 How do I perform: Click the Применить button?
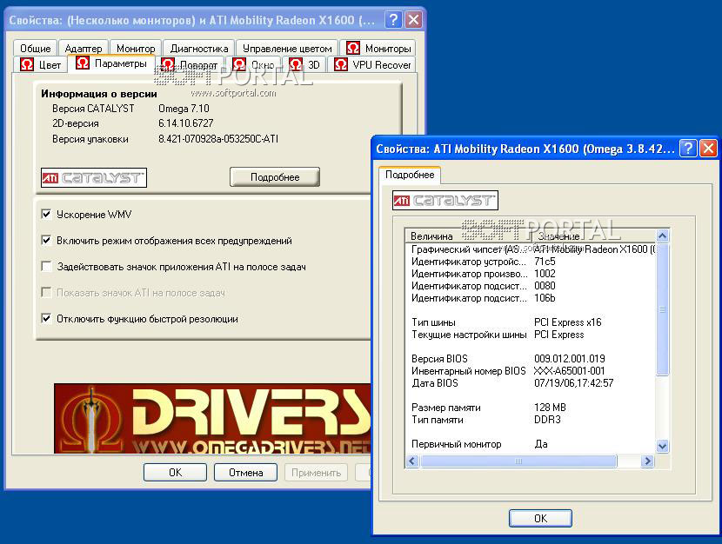pyautogui.click(x=316, y=472)
